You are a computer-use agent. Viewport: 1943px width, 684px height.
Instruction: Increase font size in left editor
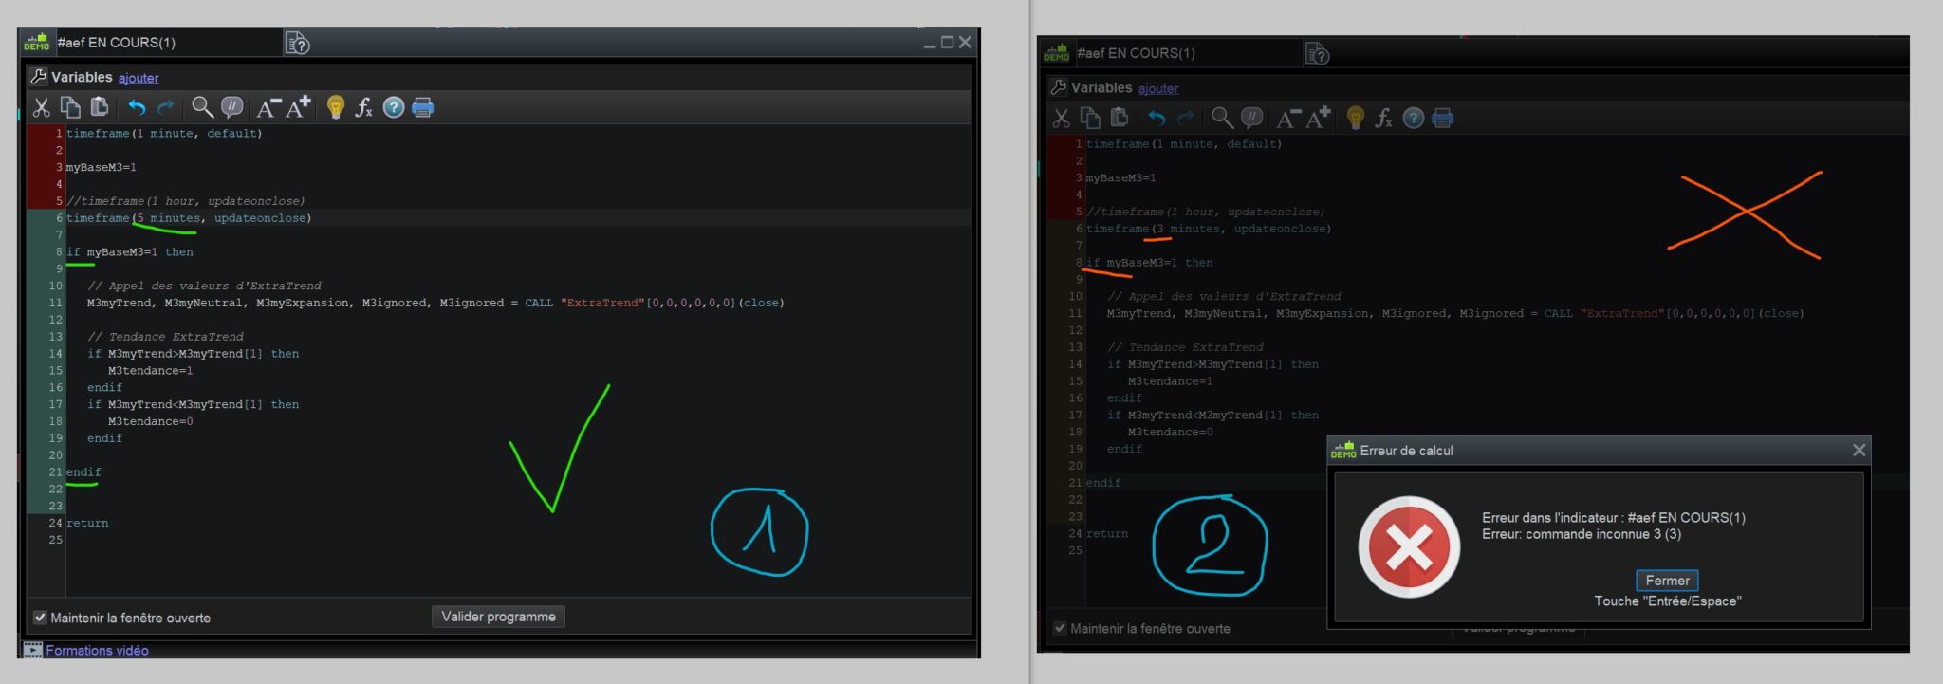tap(299, 107)
